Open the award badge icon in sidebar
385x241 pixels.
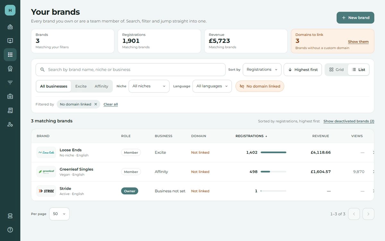coord(10,68)
